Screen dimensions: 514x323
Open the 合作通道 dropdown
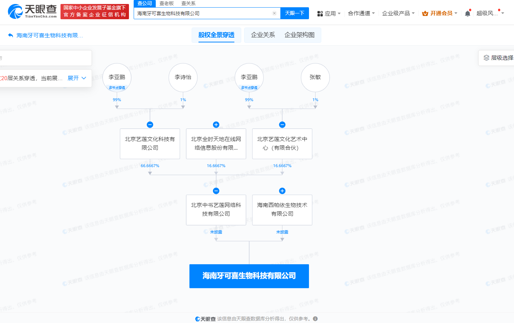[x=361, y=13]
